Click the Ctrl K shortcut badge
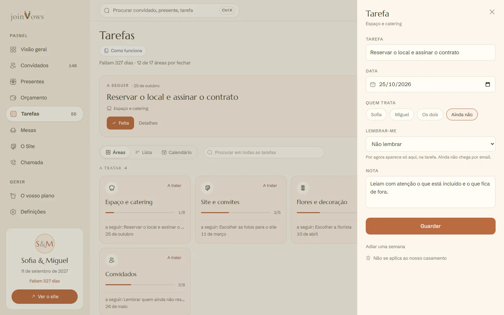504x315 pixels. [x=227, y=10]
